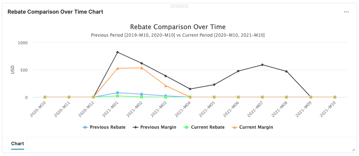Open the panel's three-dot options menu

(x=346, y=12)
